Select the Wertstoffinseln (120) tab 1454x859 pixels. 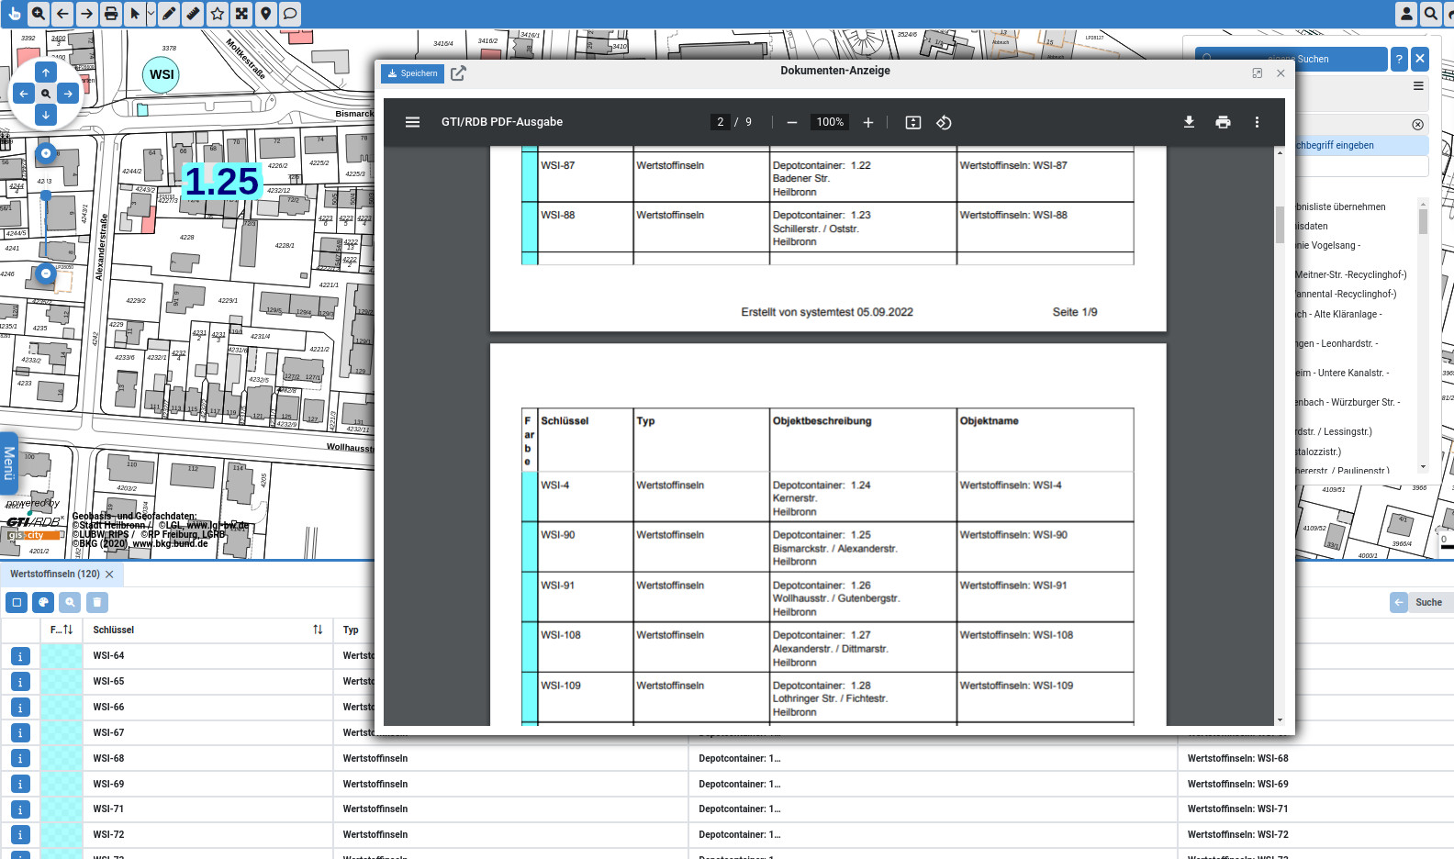click(55, 574)
